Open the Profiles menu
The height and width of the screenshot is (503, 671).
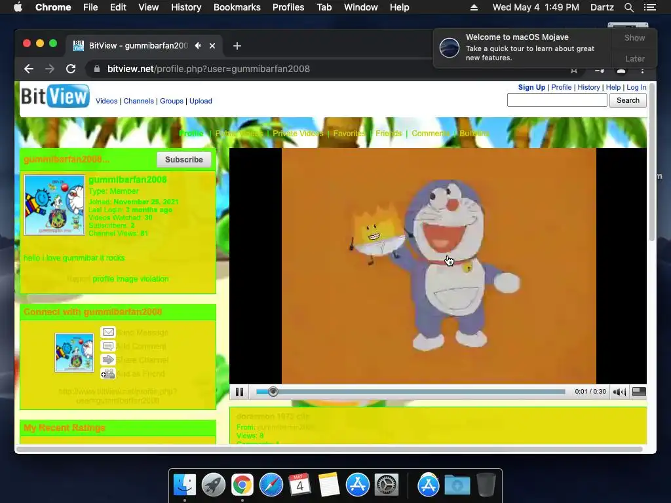[288, 7]
